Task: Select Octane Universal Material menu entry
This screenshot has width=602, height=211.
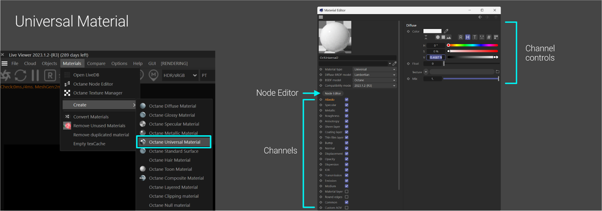Action: [x=174, y=142]
